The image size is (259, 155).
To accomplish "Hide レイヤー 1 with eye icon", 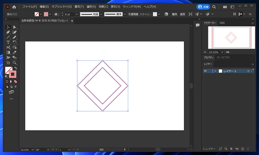I will pos(205,71).
